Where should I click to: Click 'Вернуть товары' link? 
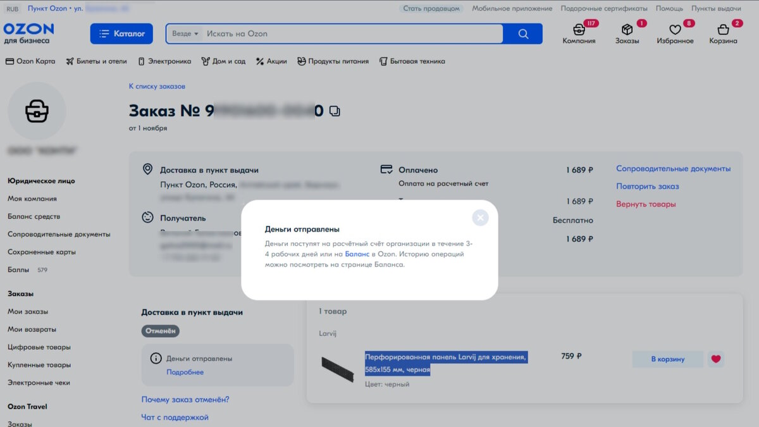646,204
